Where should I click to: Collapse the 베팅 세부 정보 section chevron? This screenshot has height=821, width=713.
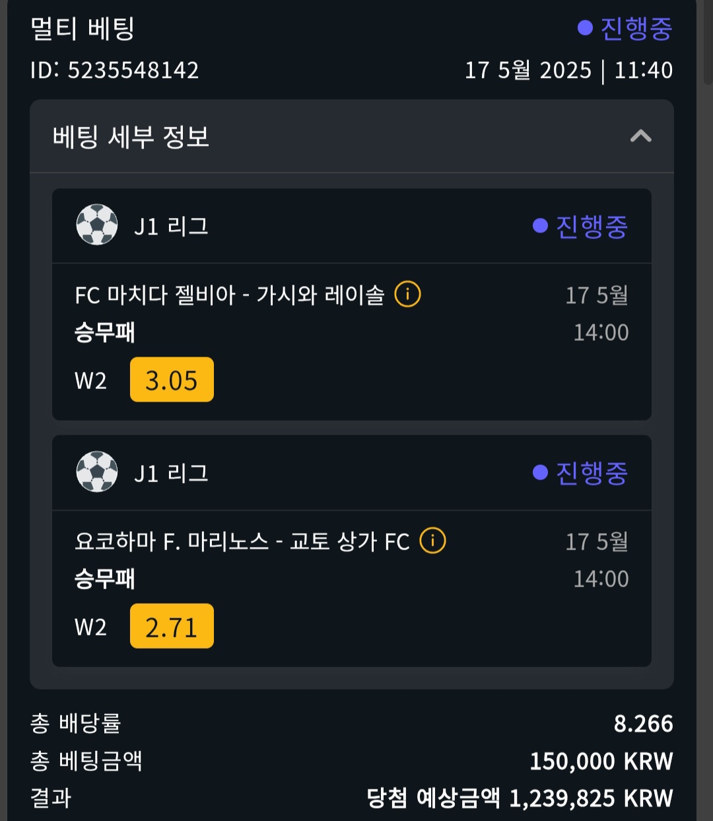click(x=640, y=136)
